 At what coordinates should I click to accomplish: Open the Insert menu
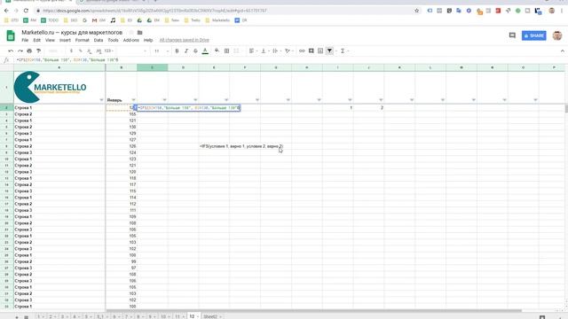coord(65,40)
